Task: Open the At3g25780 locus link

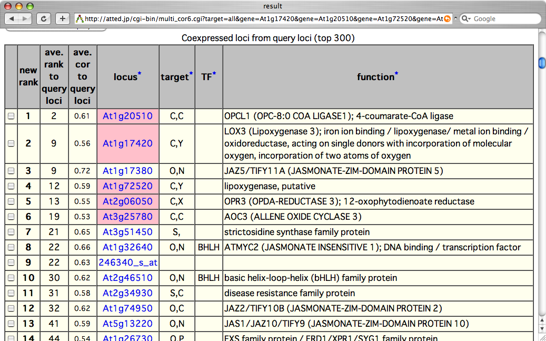Action: pos(127,217)
